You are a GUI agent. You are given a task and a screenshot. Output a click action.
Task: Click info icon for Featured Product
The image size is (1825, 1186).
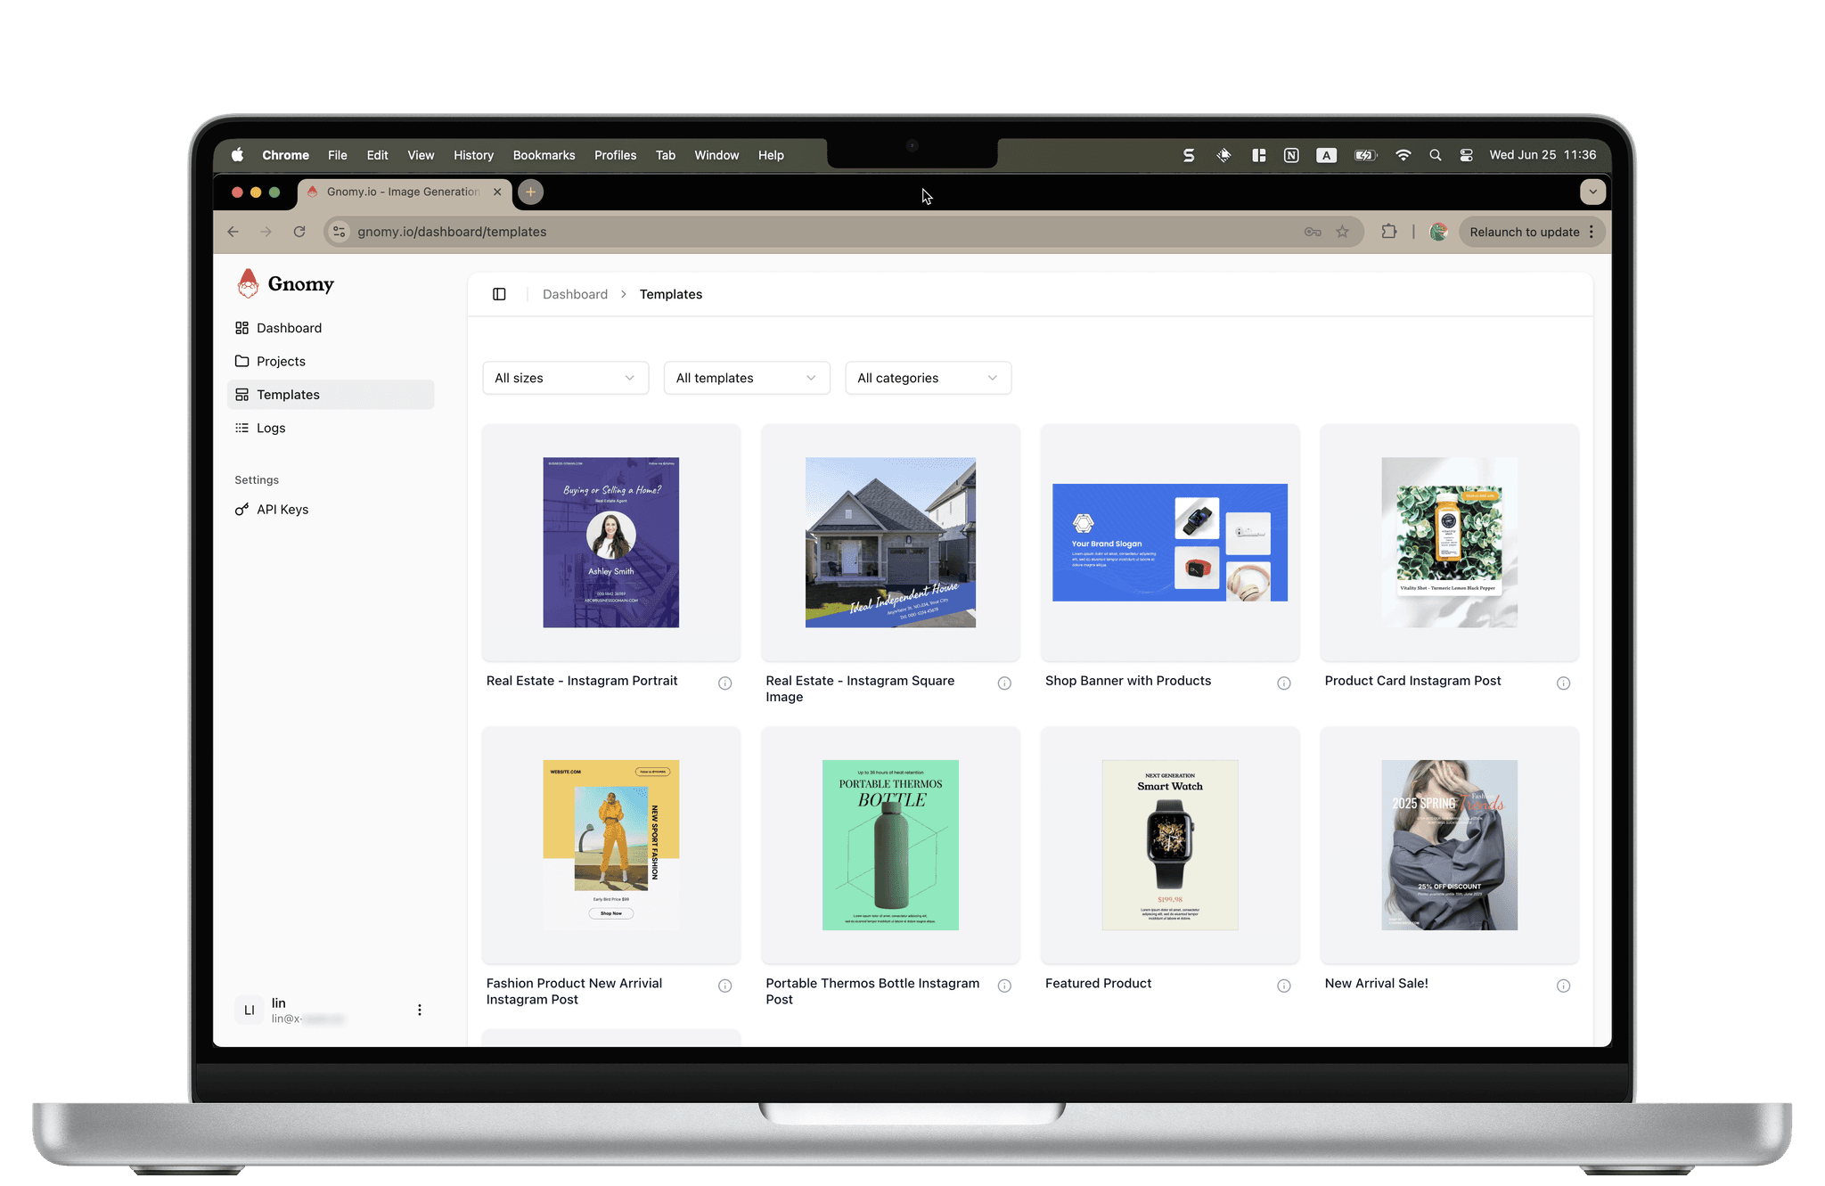1283,986
